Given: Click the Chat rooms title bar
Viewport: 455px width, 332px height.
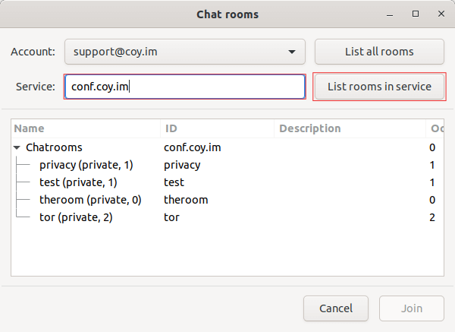Looking at the screenshot, I should click(x=227, y=14).
